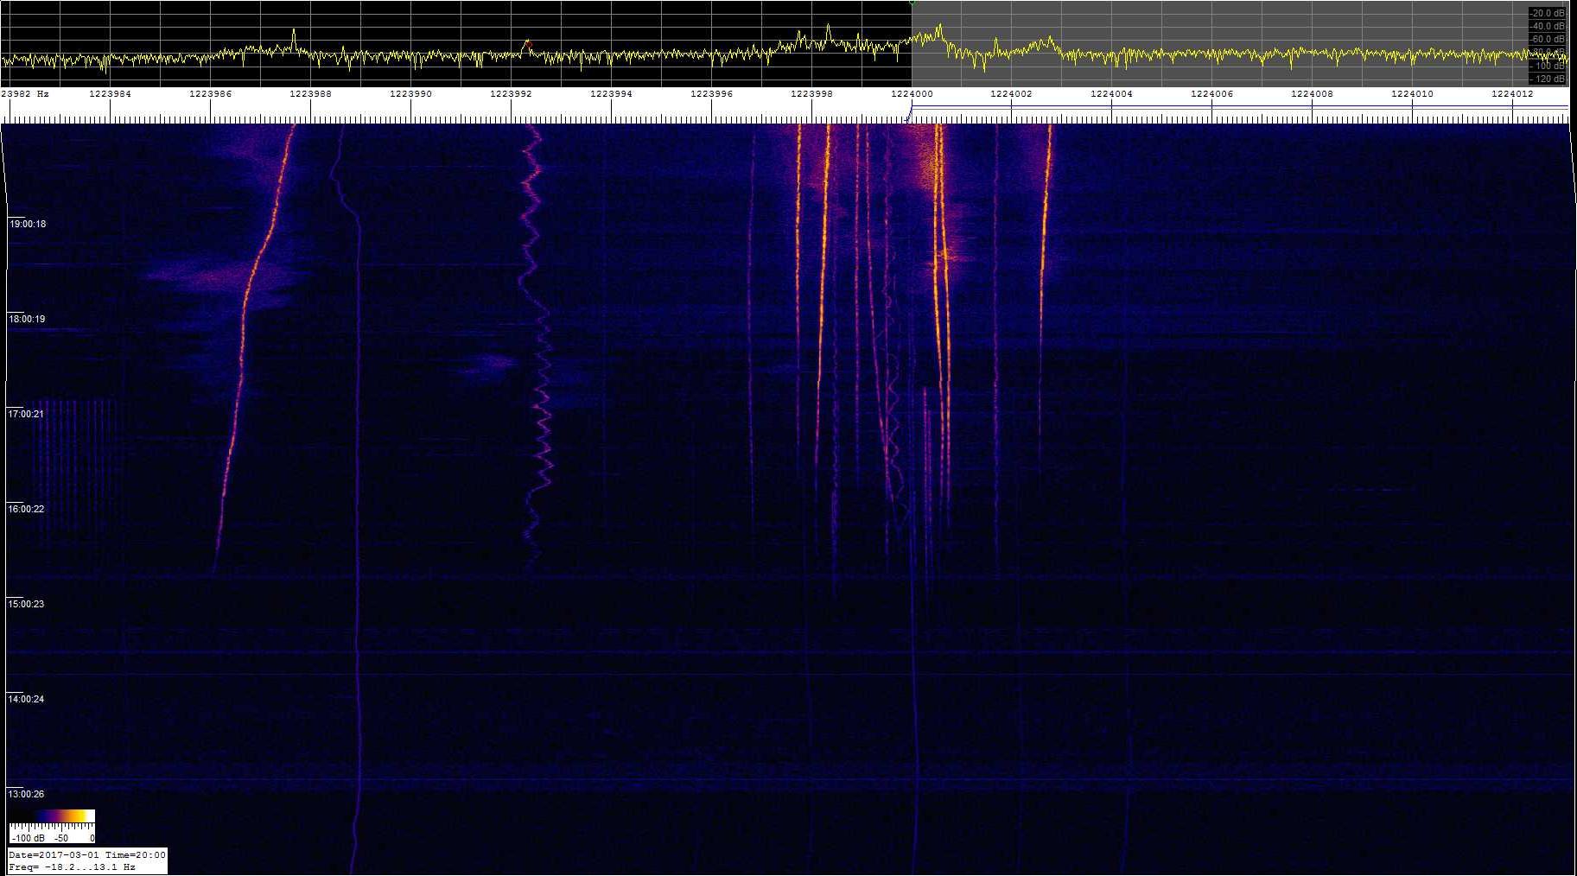
Task: Click the 1224004 frequency axis label
Action: (x=1111, y=94)
